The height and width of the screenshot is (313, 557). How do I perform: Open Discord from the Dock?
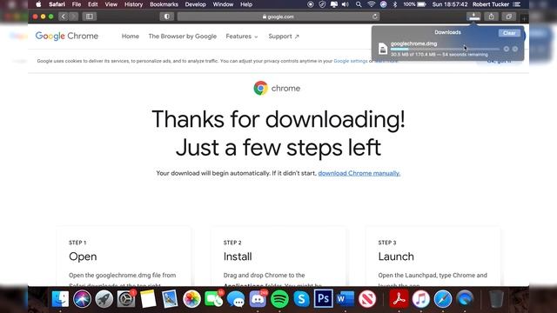[x=258, y=299]
